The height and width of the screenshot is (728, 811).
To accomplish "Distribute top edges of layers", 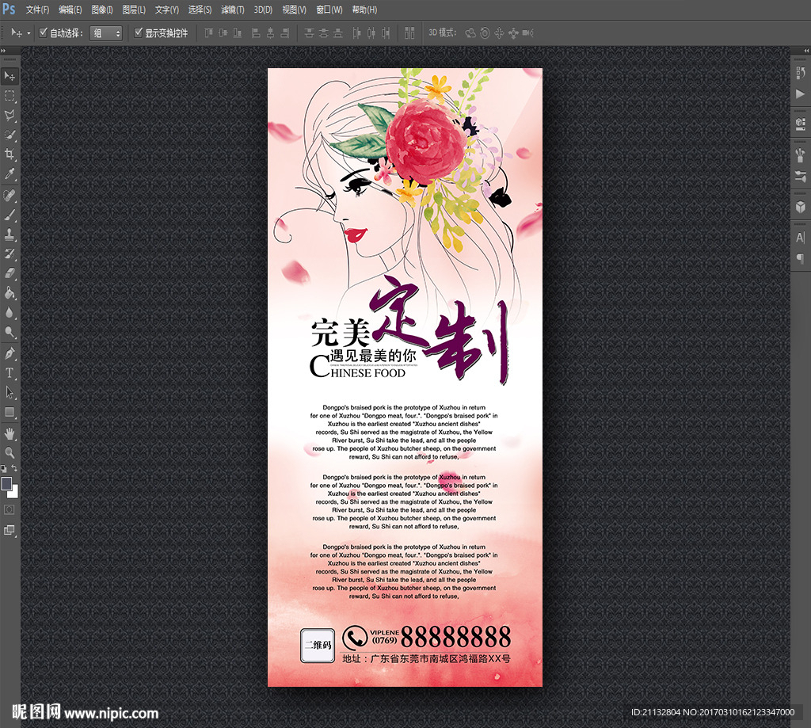I will (310, 33).
